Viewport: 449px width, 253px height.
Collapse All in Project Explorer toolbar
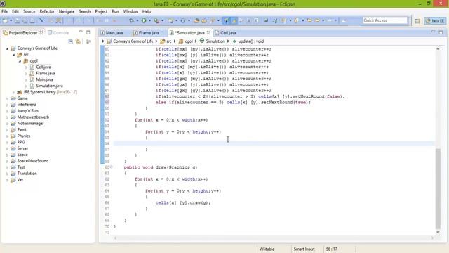(x=70, y=41)
